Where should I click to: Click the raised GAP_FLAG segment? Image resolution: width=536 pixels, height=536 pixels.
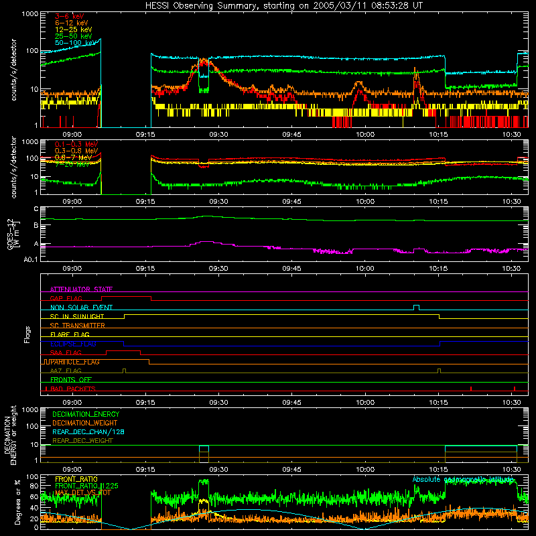(x=126, y=297)
